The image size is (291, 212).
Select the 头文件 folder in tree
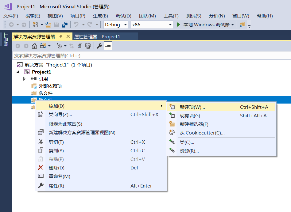pyautogui.click(x=45, y=93)
